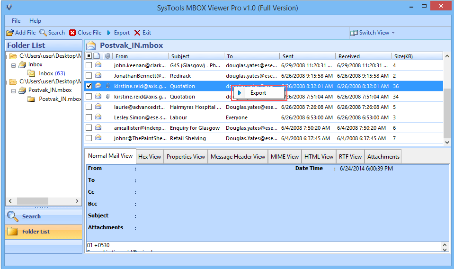Click the envelope icon beside Postvak_IN.mbox heading

[91, 45]
